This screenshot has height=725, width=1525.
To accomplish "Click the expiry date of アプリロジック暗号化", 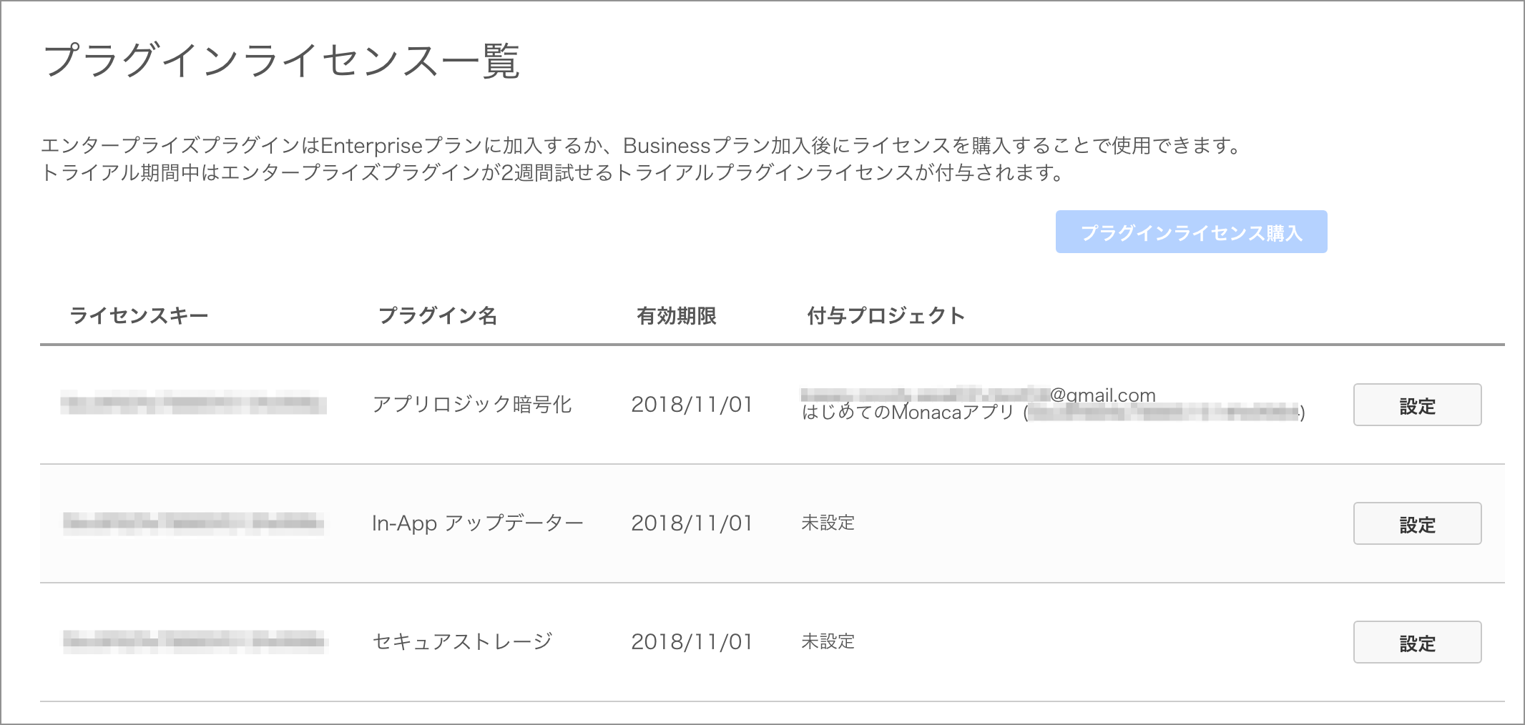I will (x=692, y=405).
